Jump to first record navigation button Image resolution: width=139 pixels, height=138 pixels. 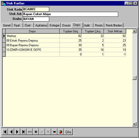(x=5, y=132)
